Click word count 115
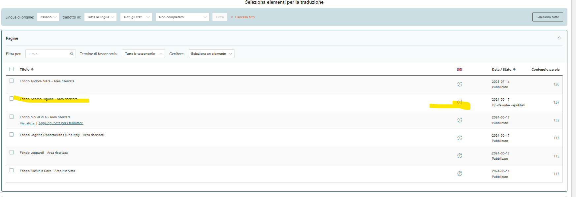The width and height of the screenshot is (576, 197). coord(556,156)
